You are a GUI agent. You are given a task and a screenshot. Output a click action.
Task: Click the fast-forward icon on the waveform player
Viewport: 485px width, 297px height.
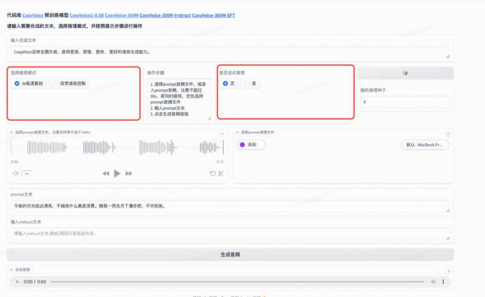128,173
